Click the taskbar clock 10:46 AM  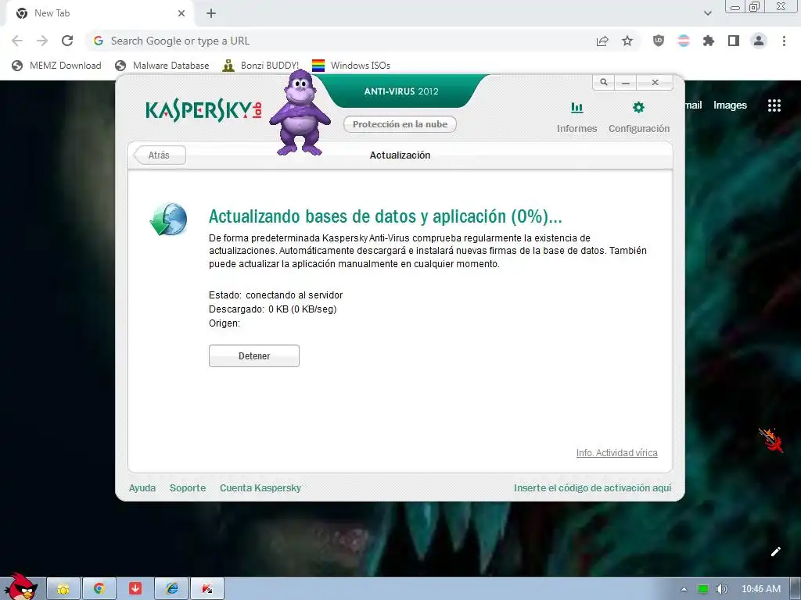click(760, 589)
